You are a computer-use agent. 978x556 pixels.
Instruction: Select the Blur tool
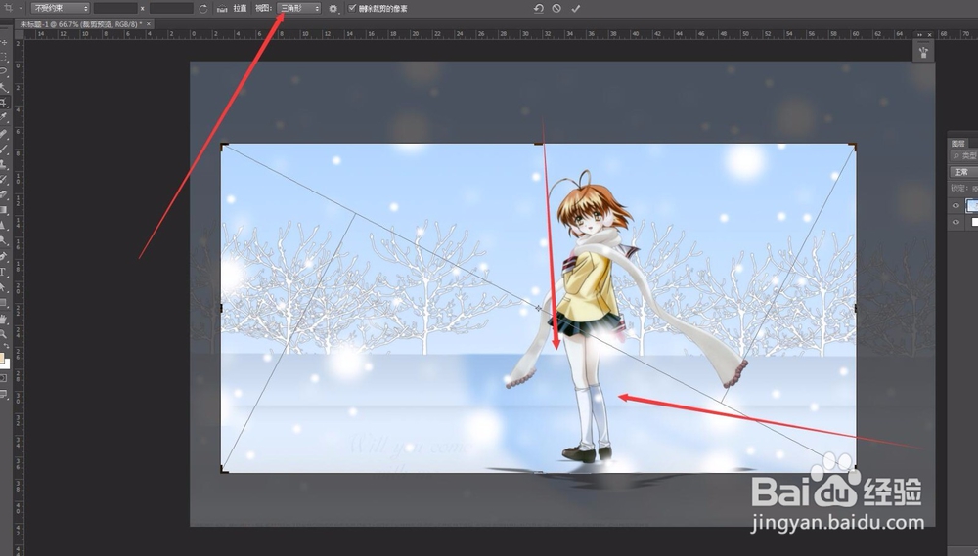(4, 225)
